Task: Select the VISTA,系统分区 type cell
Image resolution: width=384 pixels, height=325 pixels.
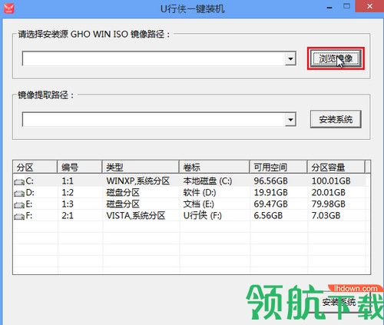Action: (x=136, y=216)
